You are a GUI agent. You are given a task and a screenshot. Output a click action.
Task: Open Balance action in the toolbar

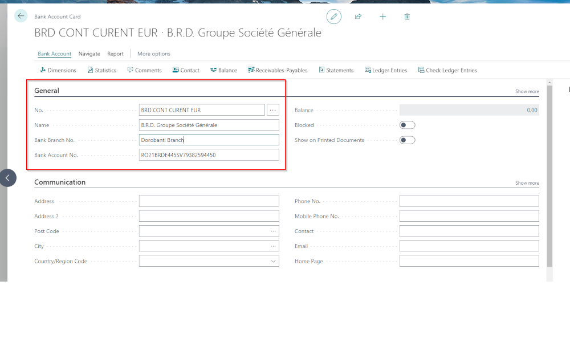[223, 70]
